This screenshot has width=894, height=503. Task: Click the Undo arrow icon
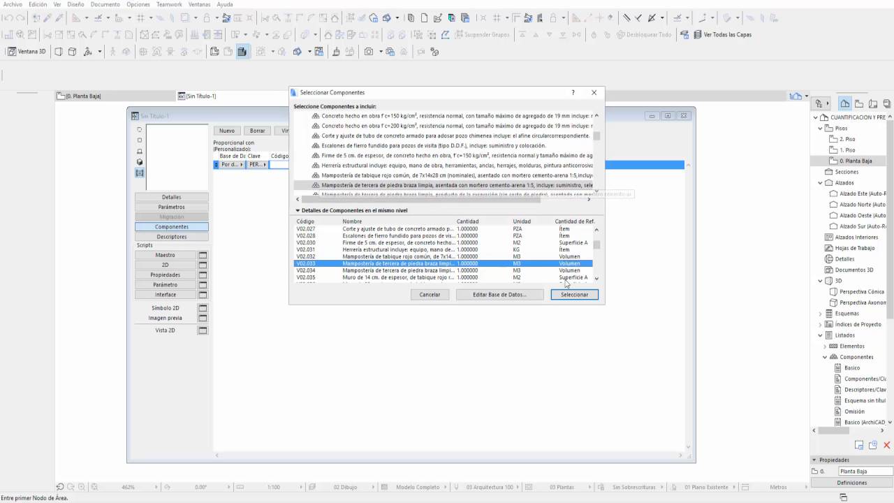(8, 17)
